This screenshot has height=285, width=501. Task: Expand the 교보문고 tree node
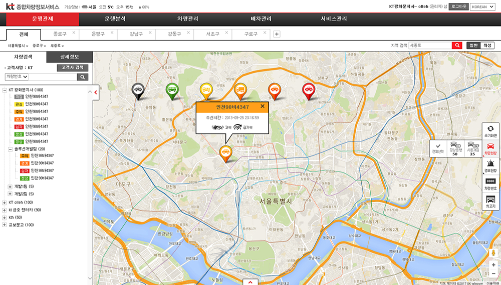tap(5, 225)
